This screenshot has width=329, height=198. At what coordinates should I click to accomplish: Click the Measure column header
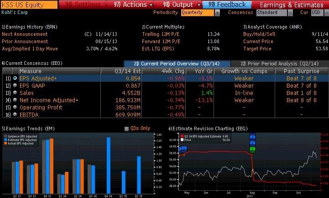click(x=60, y=71)
